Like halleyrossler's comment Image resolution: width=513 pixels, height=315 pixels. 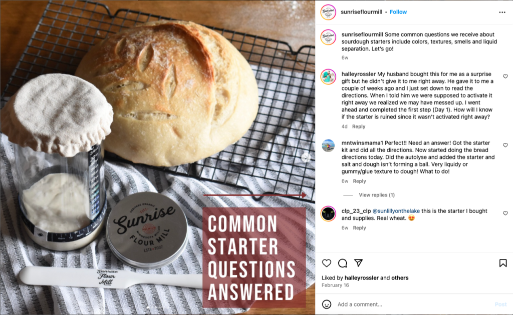[x=505, y=76]
